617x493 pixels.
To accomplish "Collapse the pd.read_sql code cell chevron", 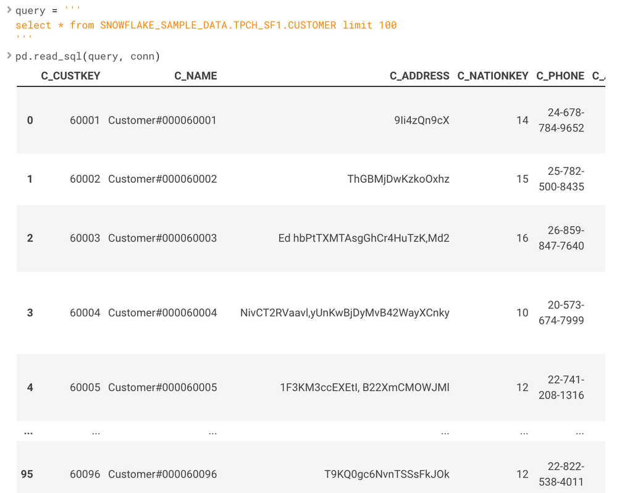I will [9, 56].
